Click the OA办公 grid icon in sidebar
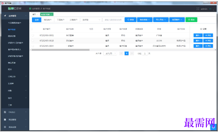The image size is (221, 133). click(5, 112)
